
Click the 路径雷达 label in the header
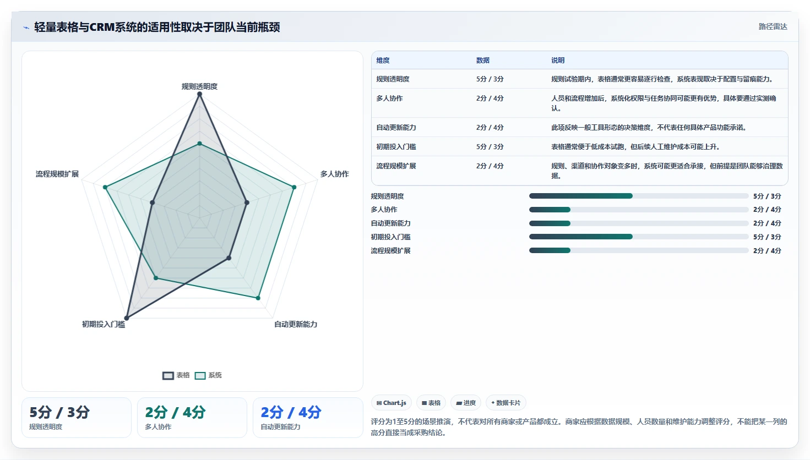(773, 26)
